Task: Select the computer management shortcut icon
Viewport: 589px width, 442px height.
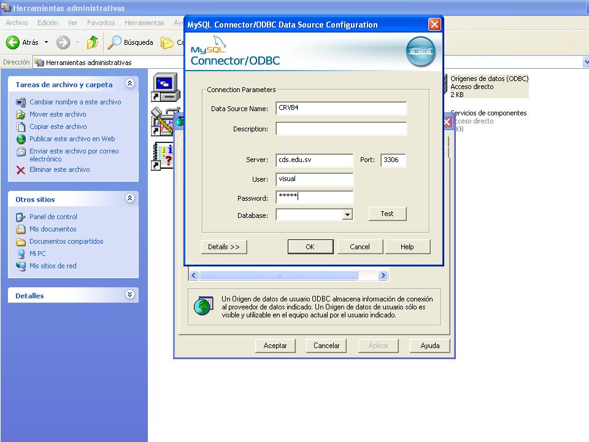Action: [x=165, y=87]
